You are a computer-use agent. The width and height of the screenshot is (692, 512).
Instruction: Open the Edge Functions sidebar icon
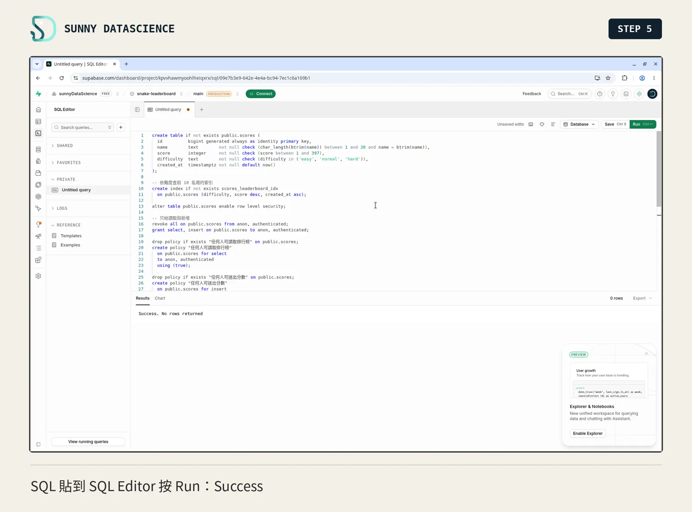[x=38, y=185]
